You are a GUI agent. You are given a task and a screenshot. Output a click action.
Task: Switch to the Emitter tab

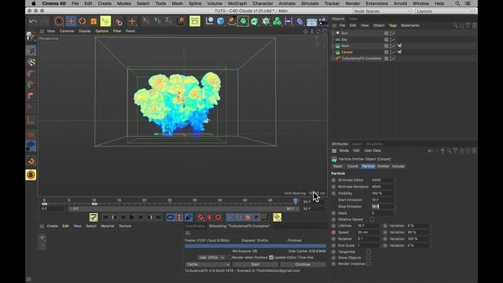point(383,166)
